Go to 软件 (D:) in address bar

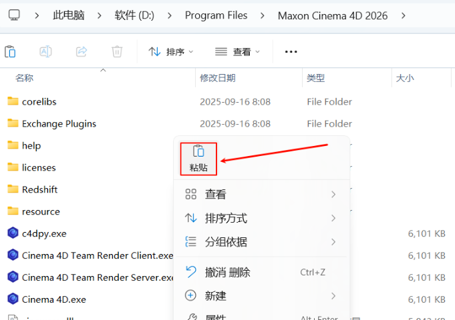coord(134,15)
